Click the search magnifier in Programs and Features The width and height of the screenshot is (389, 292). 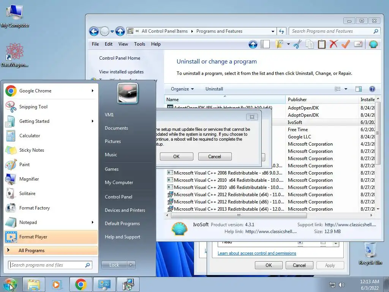click(376, 31)
